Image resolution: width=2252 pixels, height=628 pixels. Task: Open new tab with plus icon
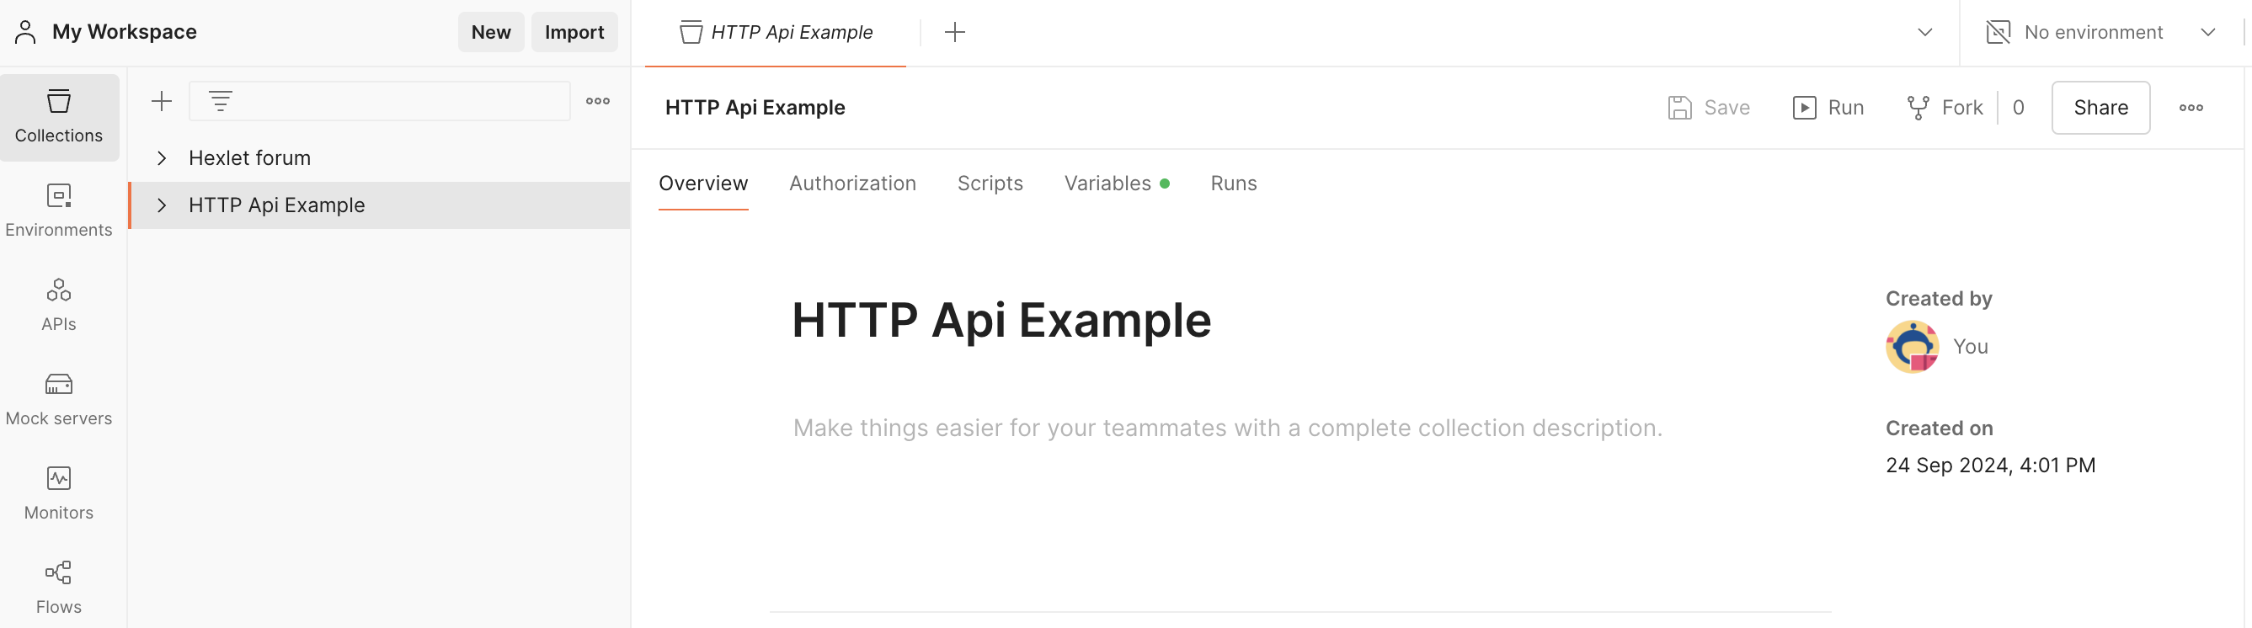pyautogui.click(x=955, y=32)
